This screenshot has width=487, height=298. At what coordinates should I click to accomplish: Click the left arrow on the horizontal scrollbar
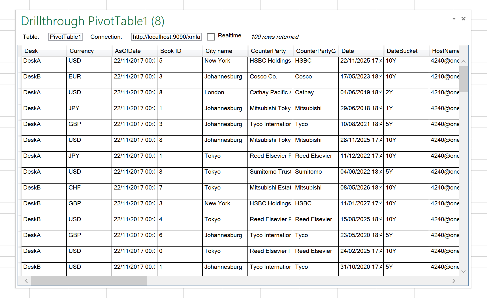(26, 281)
